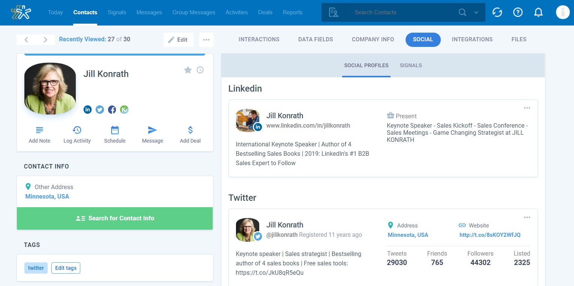Click the Schedule calendar icon

pos(115,130)
